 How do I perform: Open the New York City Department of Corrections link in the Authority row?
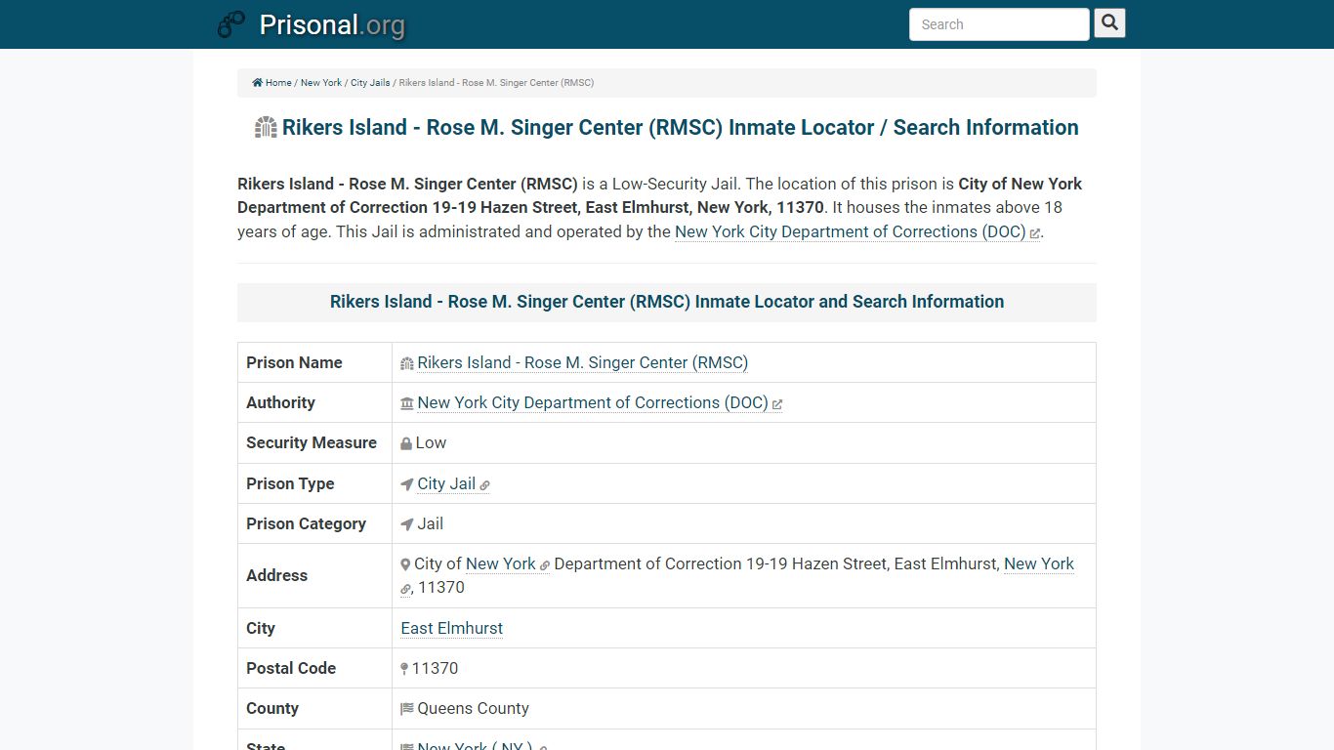592,402
